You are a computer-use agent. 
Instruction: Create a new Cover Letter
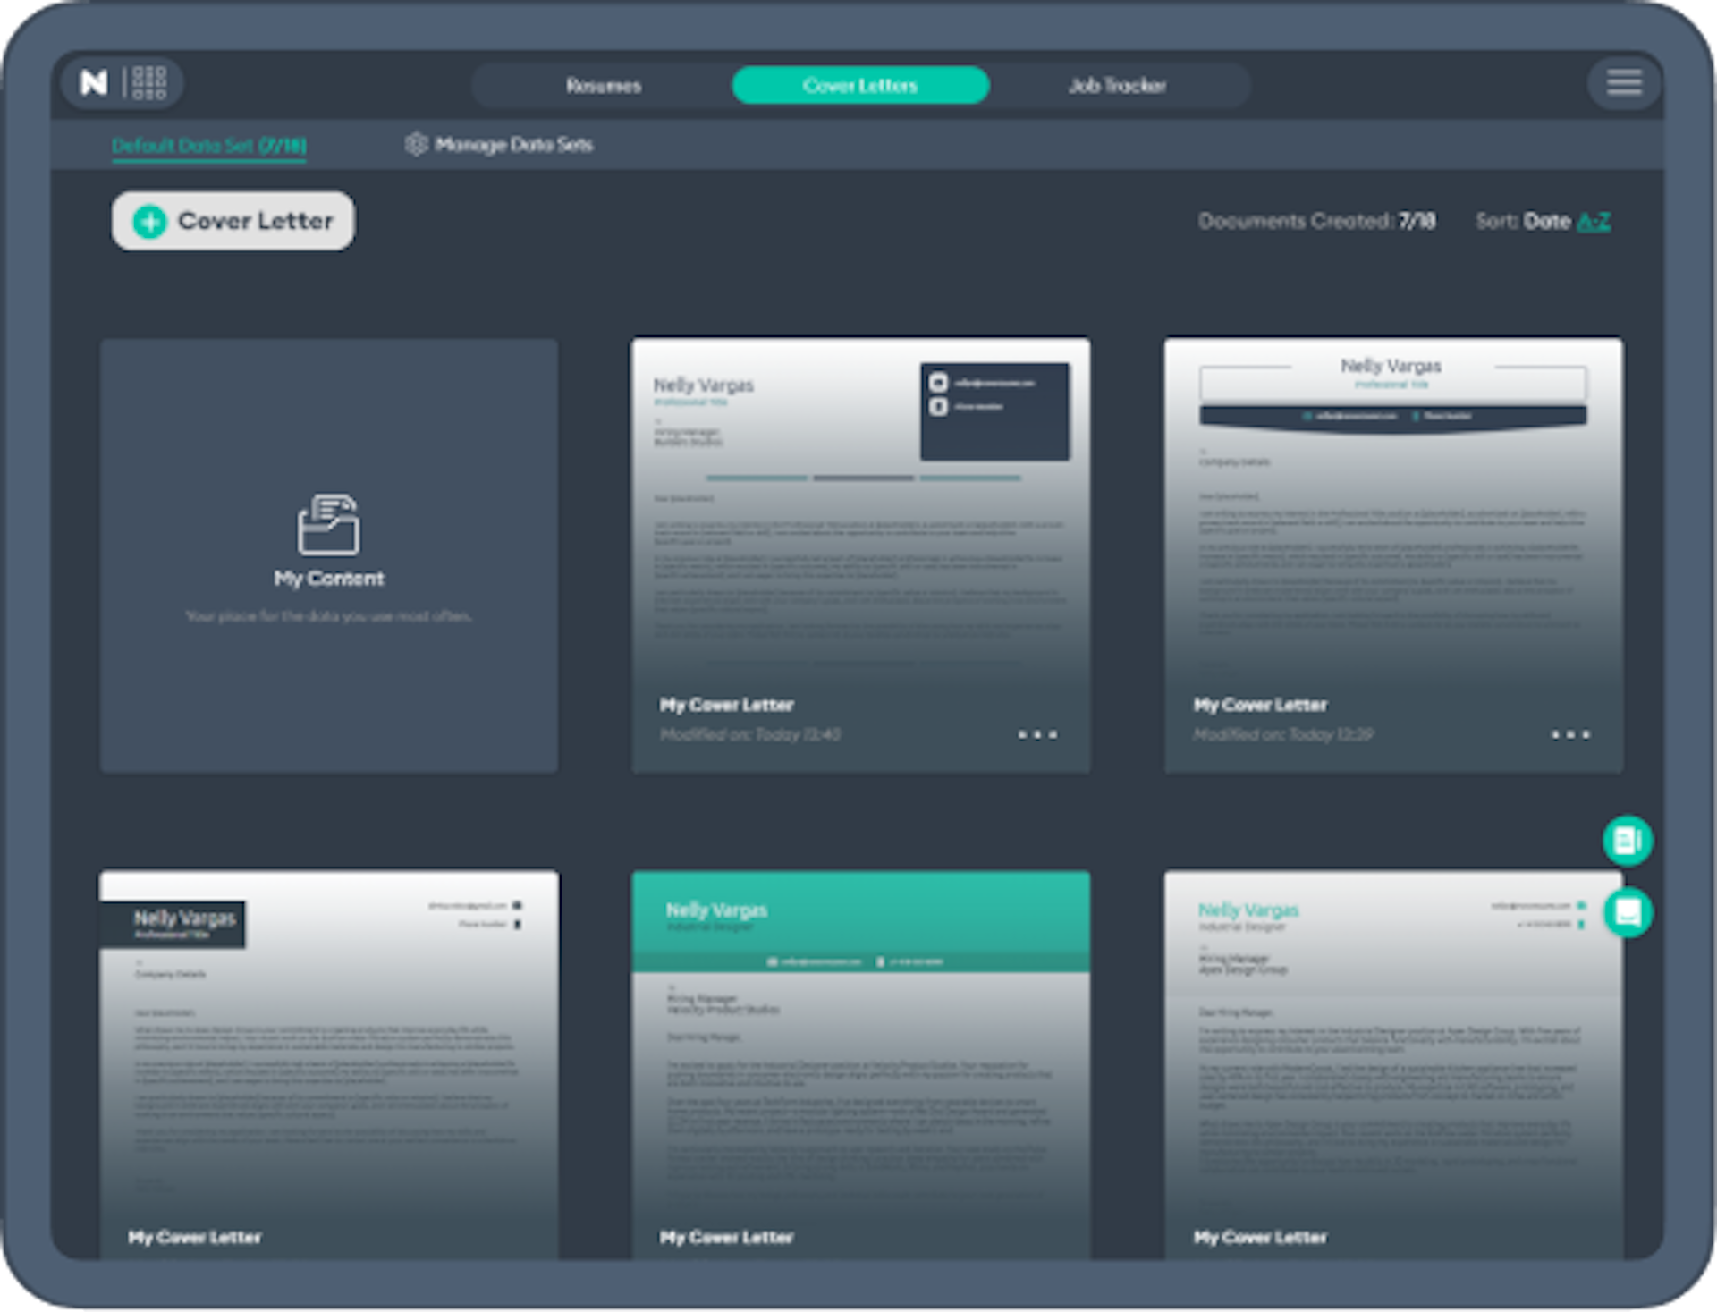point(255,221)
